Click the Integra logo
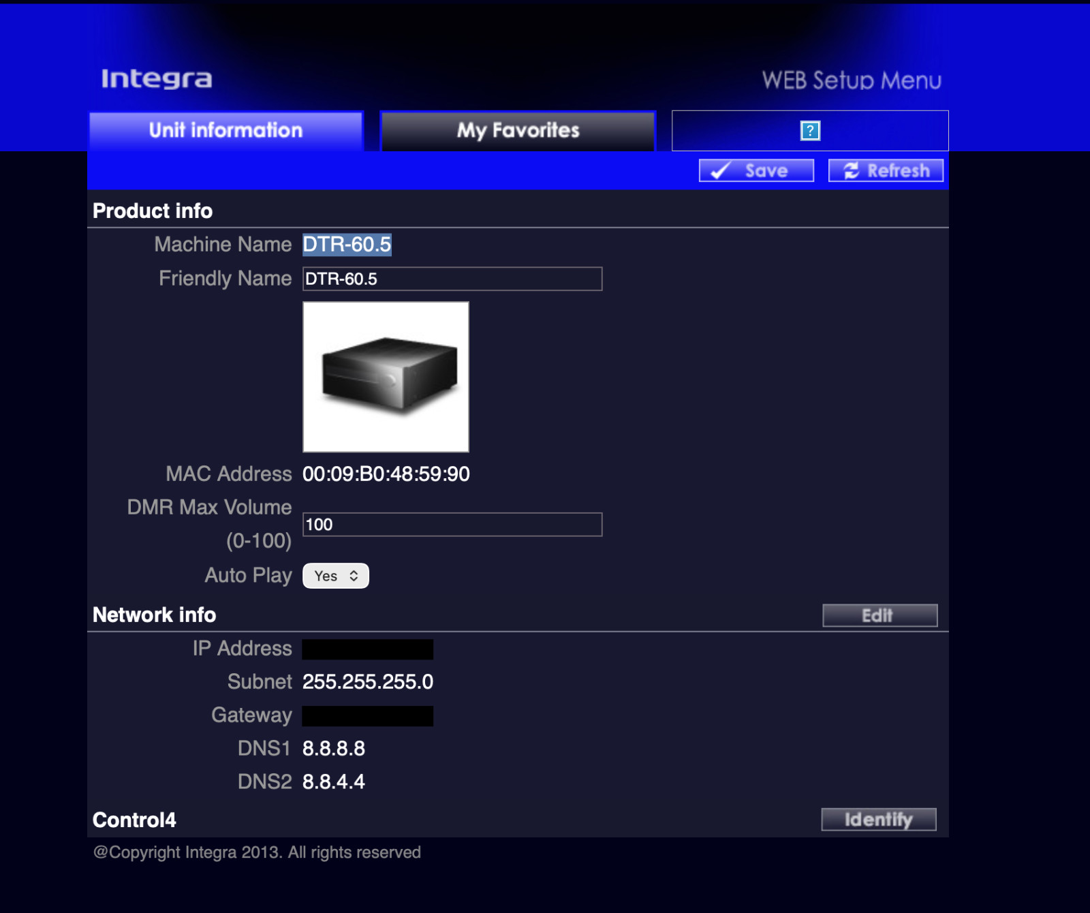1090x913 pixels. tap(157, 79)
